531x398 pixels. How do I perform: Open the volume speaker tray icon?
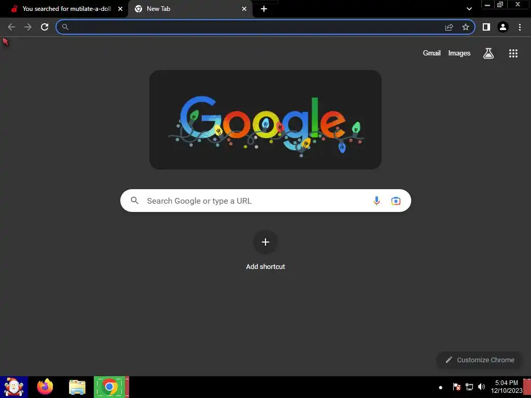[481, 387]
